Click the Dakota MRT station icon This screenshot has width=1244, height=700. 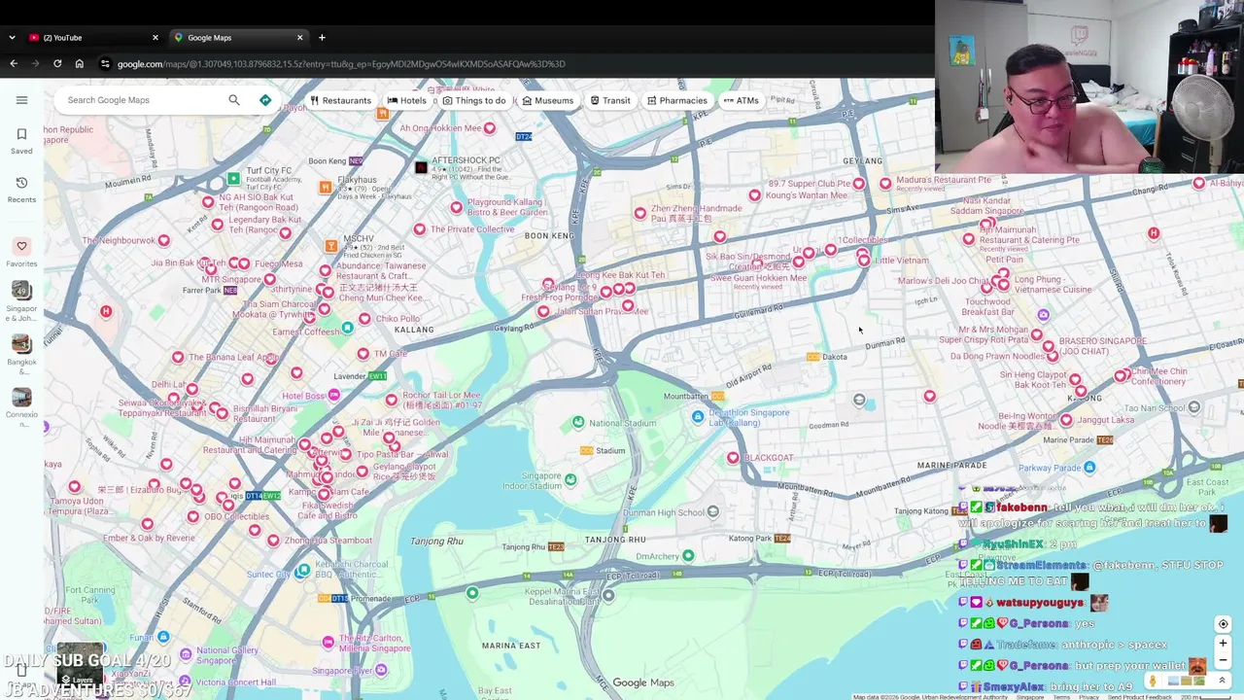click(812, 357)
